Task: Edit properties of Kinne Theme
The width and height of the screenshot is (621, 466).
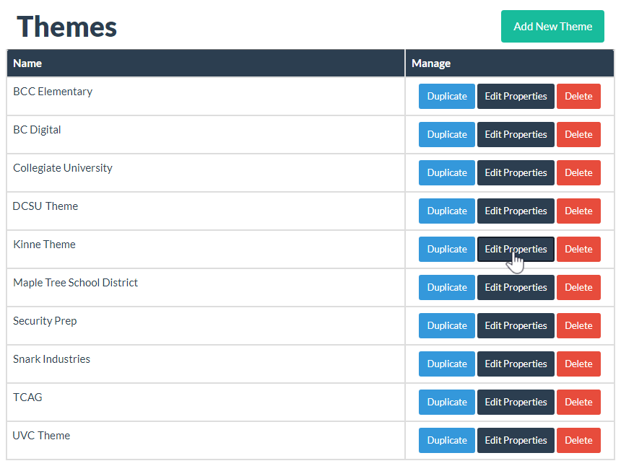Action: pos(516,249)
